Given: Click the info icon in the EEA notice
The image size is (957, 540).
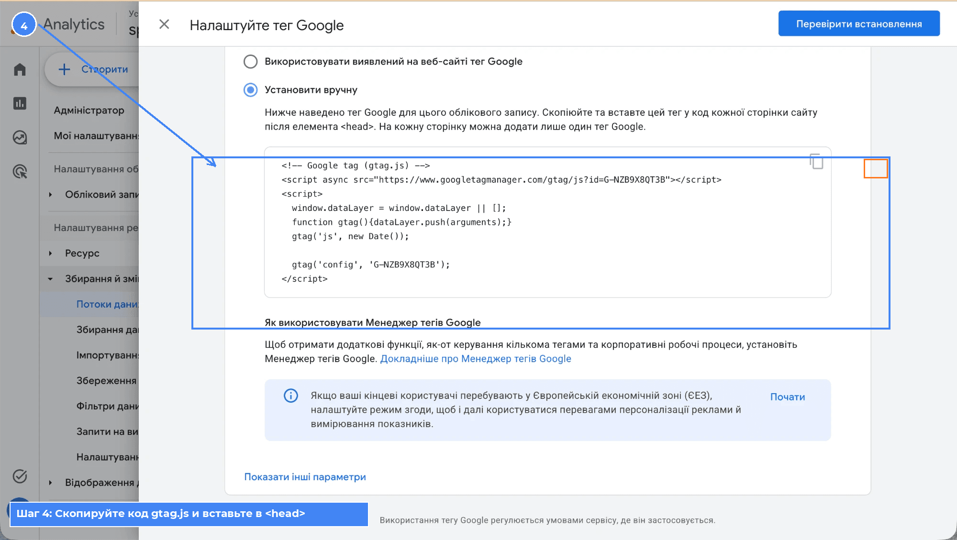Looking at the screenshot, I should point(291,396).
